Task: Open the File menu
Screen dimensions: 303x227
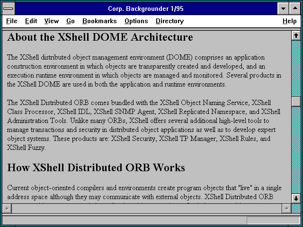Action: (11, 21)
